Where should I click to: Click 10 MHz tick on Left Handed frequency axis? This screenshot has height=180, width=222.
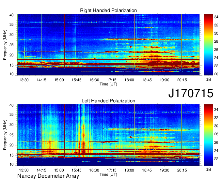[11, 164]
